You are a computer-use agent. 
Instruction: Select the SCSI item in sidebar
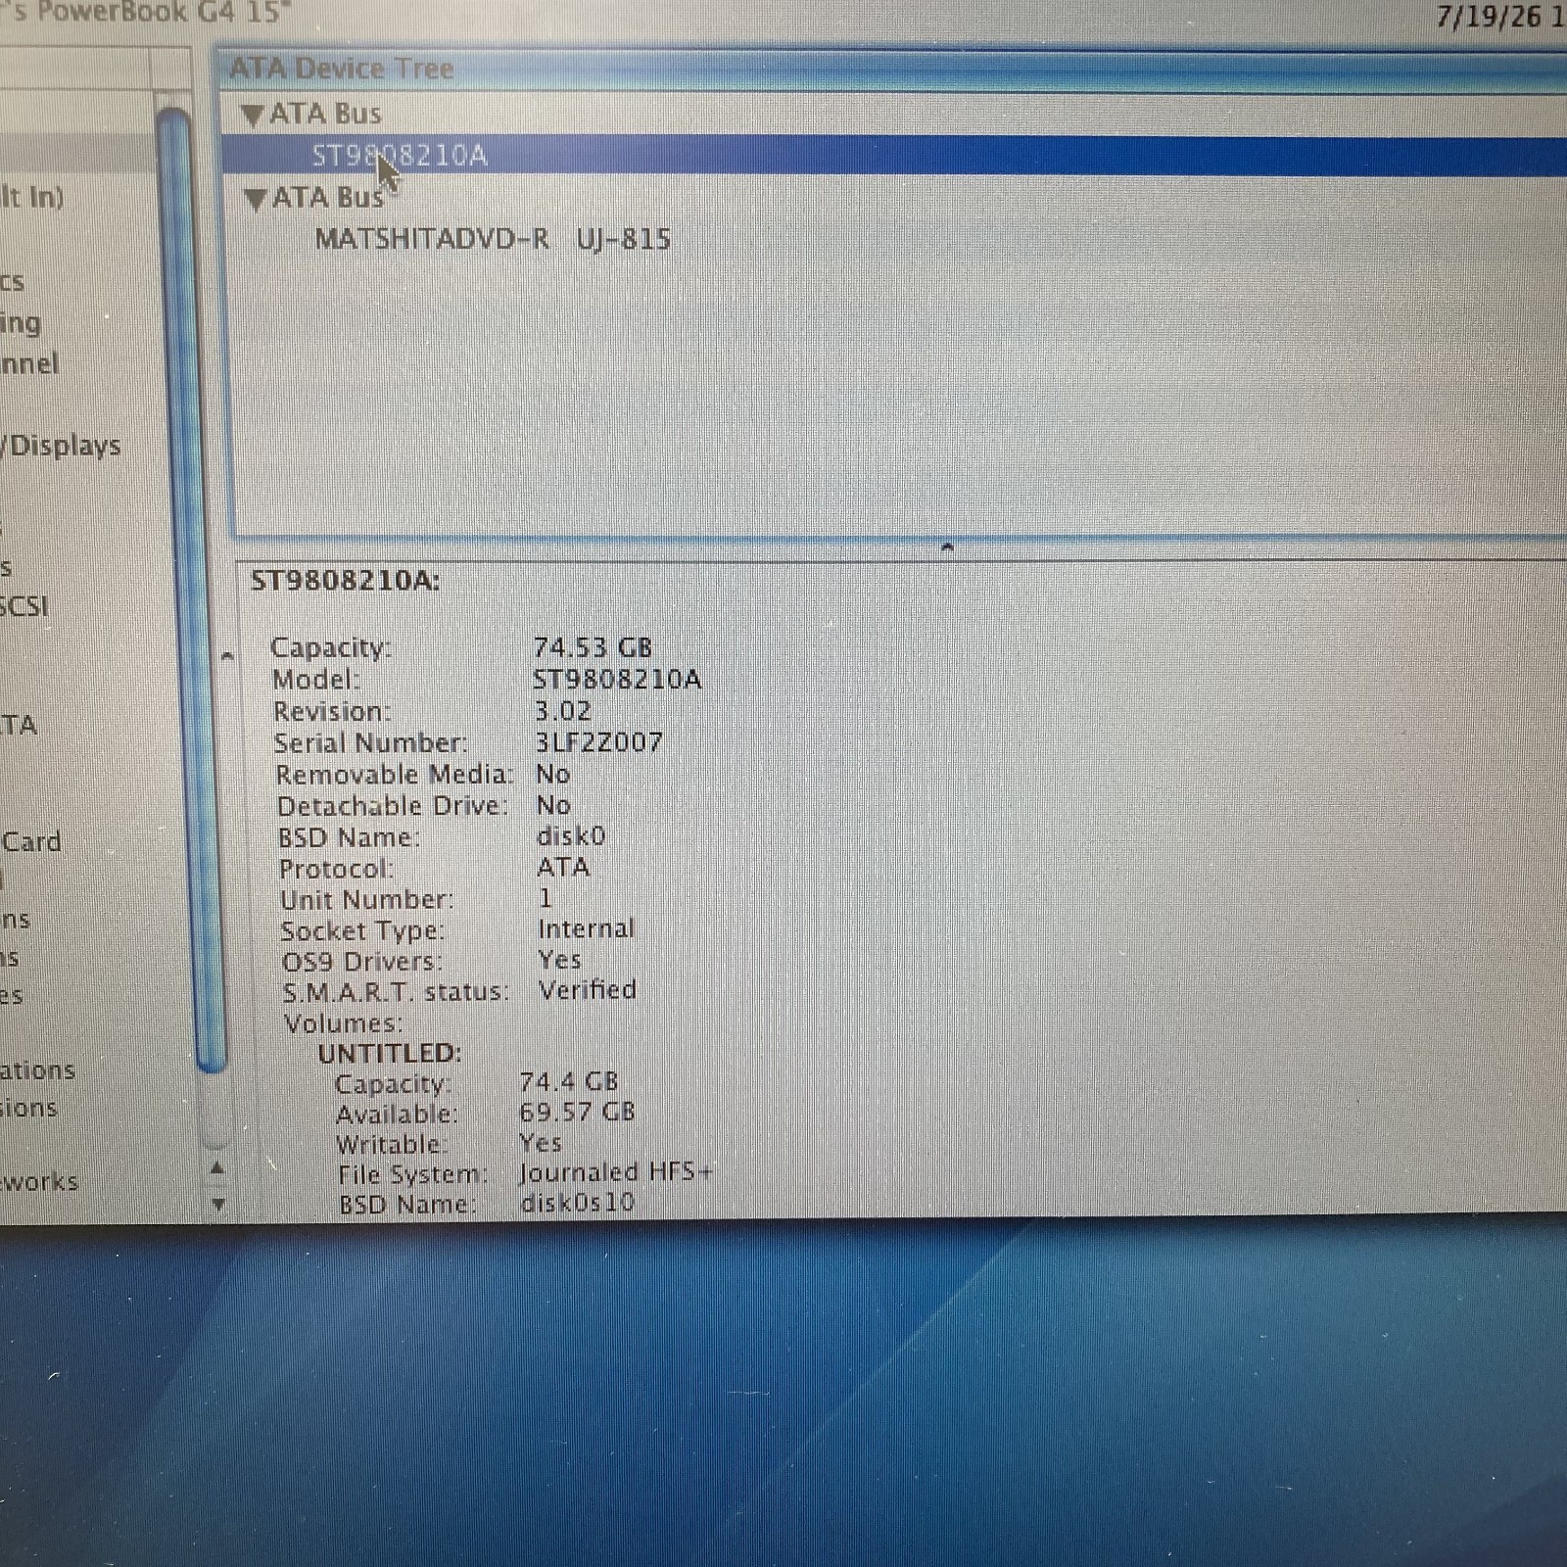click(x=24, y=606)
